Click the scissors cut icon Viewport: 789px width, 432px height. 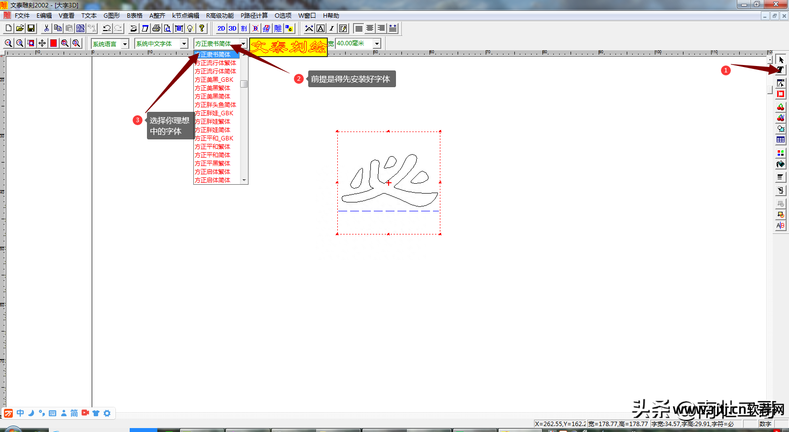(46, 29)
